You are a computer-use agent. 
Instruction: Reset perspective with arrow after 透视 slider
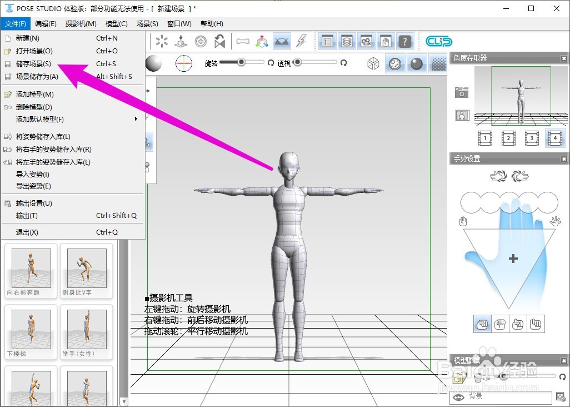pos(343,63)
